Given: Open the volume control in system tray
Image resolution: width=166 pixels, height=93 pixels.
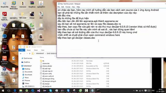Looking at the screenshot, I should click(x=142, y=91).
